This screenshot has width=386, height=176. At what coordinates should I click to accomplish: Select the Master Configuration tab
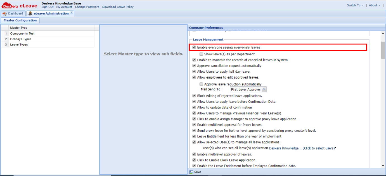pyautogui.click(x=20, y=20)
